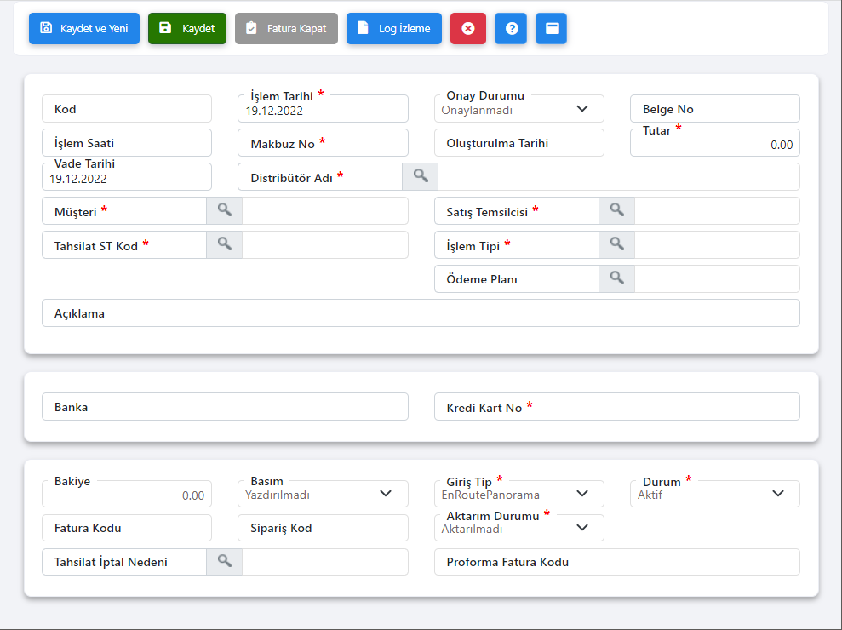Click the window panel icon button
The height and width of the screenshot is (630, 842).
(x=552, y=28)
